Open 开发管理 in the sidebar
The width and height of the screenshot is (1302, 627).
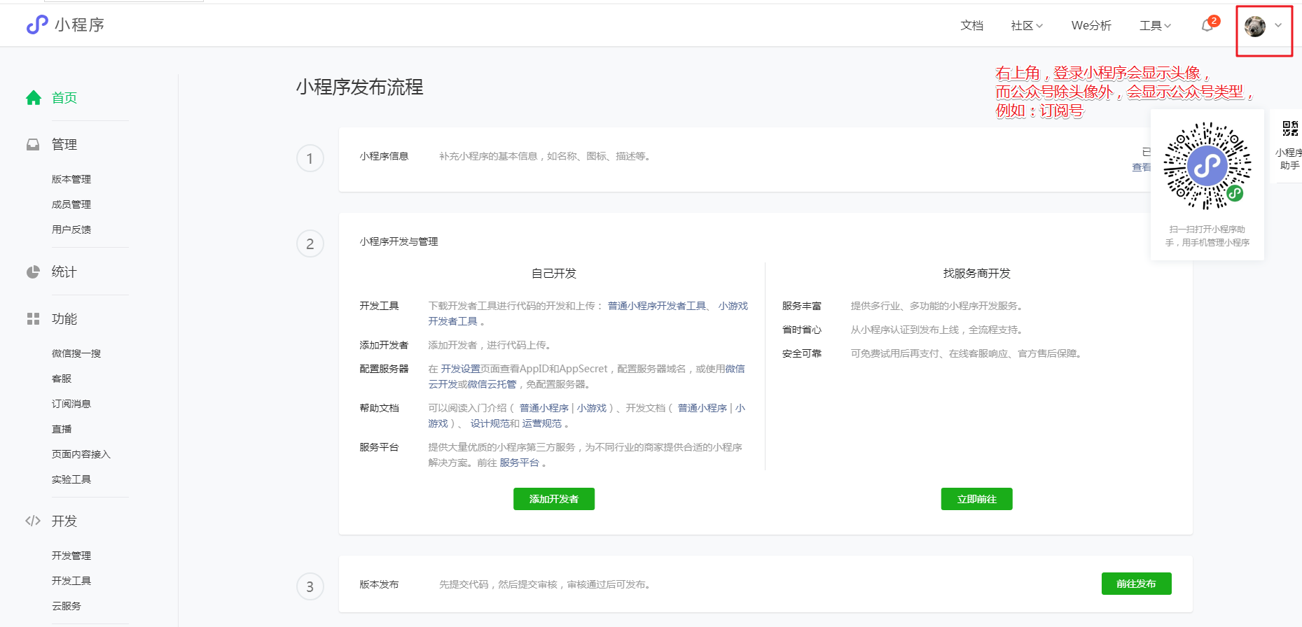[x=71, y=556]
